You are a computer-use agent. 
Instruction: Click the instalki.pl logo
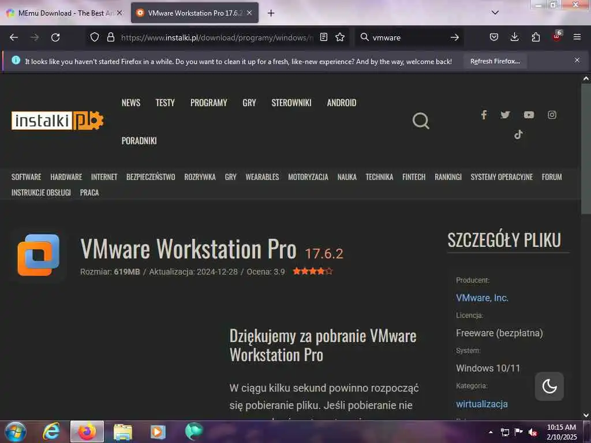tap(57, 121)
